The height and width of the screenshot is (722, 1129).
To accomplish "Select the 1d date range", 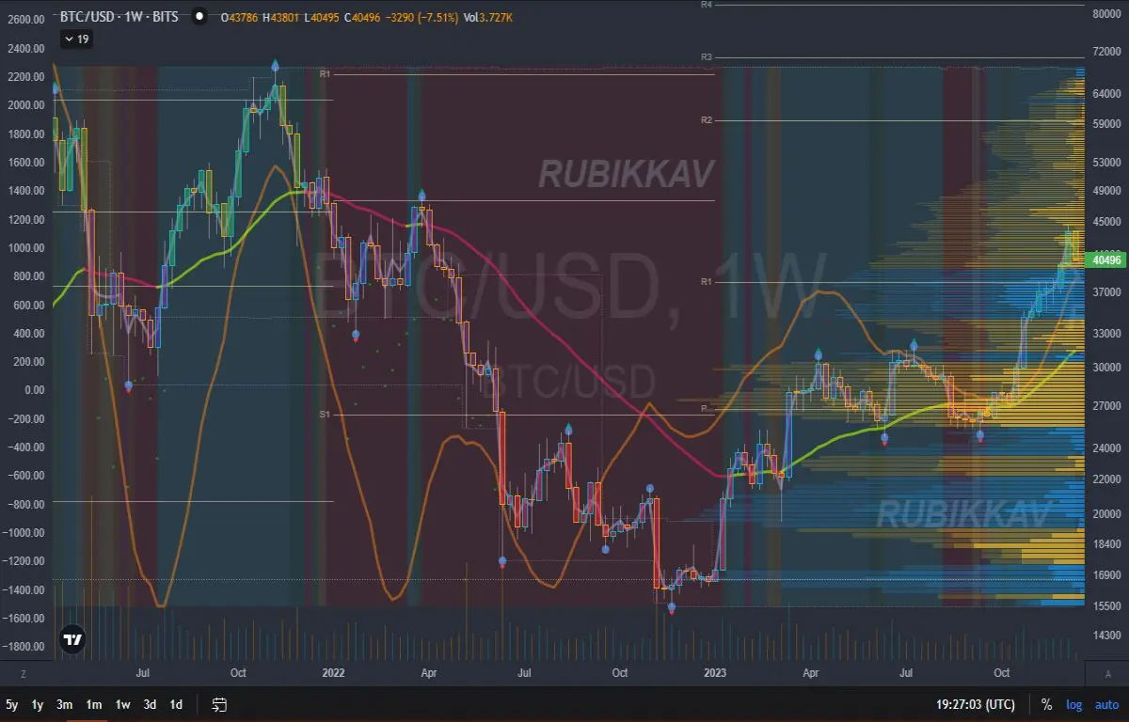I will coord(176,704).
